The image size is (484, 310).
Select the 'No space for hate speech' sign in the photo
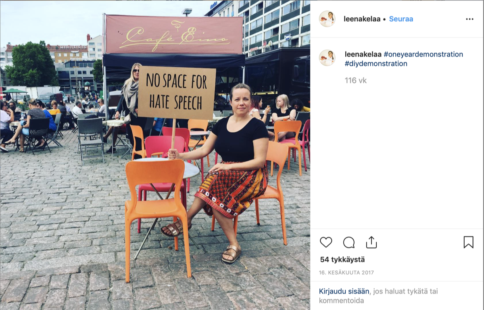(177, 93)
